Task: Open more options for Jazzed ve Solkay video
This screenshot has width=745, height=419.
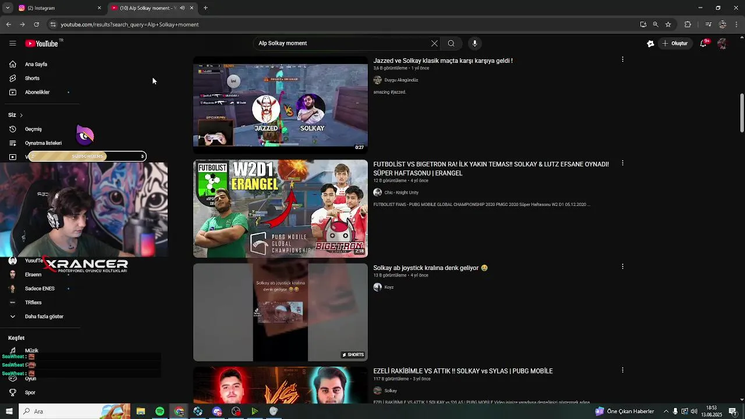Action: coord(623,59)
